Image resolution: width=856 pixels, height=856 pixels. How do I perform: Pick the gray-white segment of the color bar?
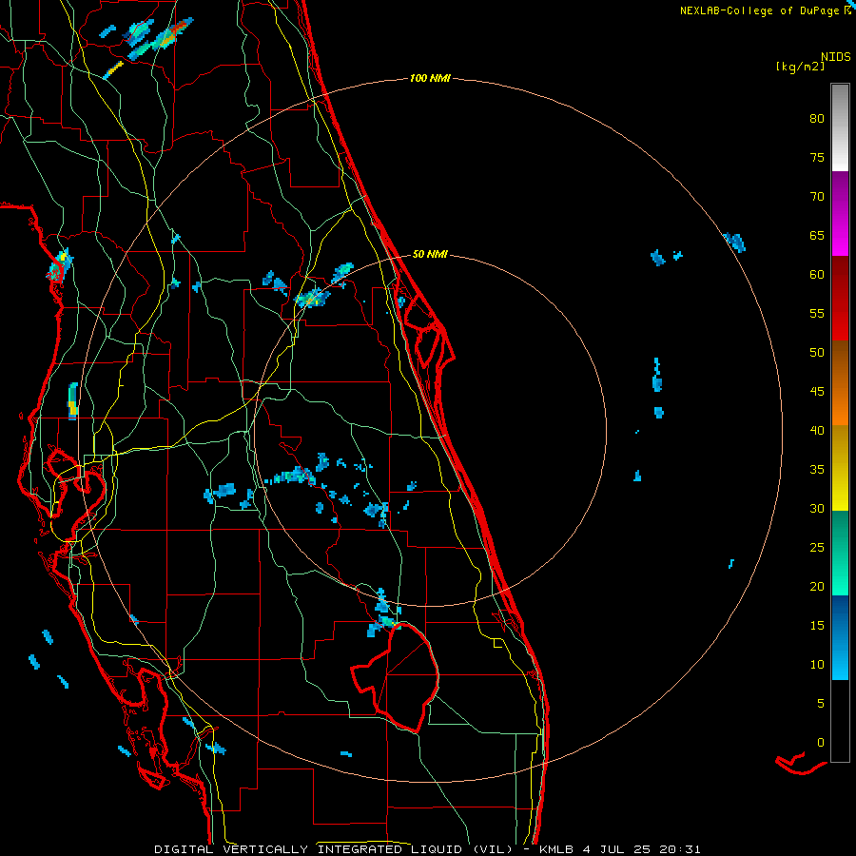(840, 127)
